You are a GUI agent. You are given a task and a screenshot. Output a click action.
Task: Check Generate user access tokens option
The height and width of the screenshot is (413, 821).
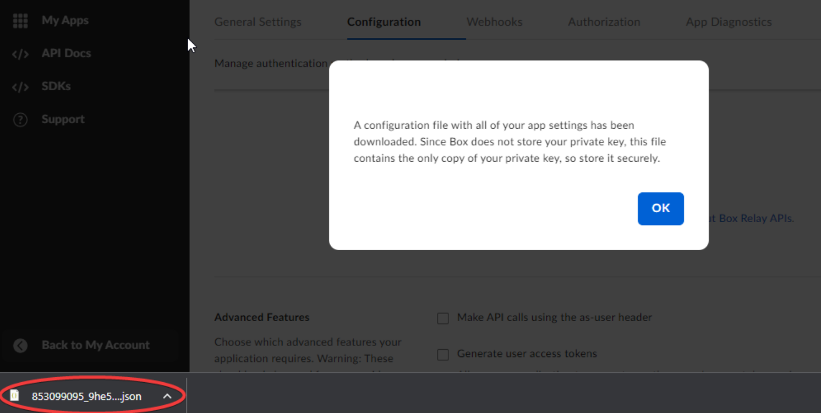click(443, 355)
